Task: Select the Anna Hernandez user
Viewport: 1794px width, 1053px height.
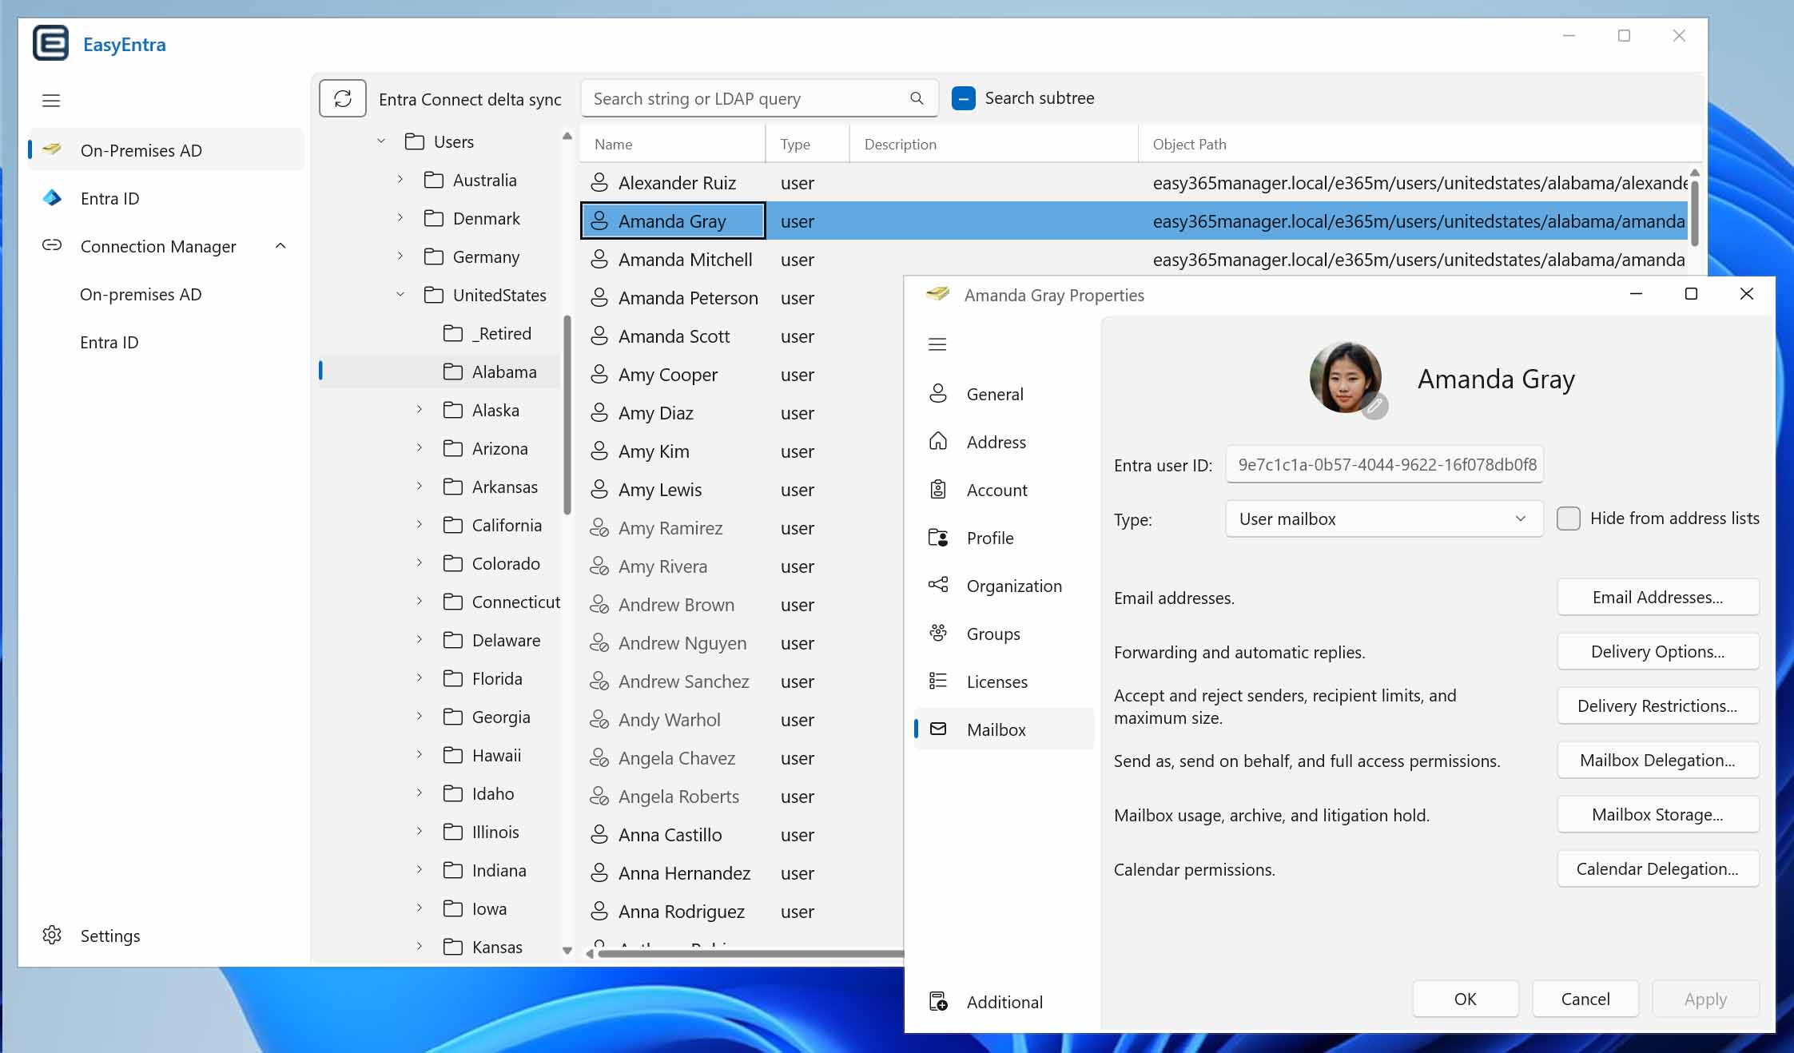Action: [684, 873]
